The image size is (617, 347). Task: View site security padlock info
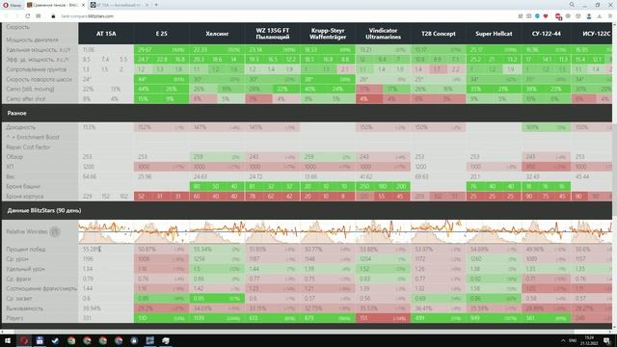(53, 16)
